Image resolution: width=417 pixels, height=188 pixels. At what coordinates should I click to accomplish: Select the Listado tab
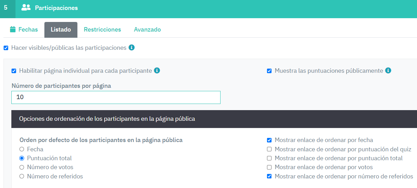pyautogui.click(x=61, y=30)
